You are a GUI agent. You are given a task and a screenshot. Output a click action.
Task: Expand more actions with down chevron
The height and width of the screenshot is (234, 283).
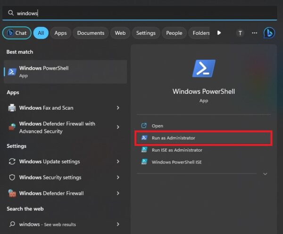[x=265, y=174]
